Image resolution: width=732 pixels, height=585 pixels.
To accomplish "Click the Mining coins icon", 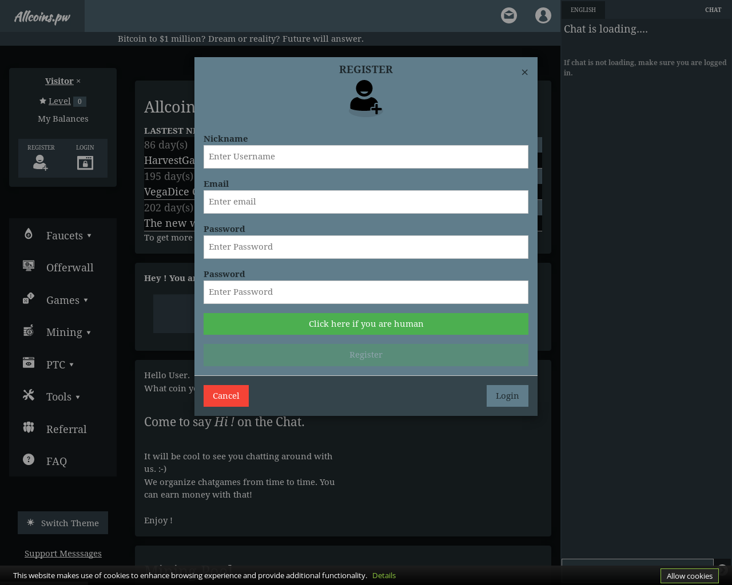I will pyautogui.click(x=29, y=330).
